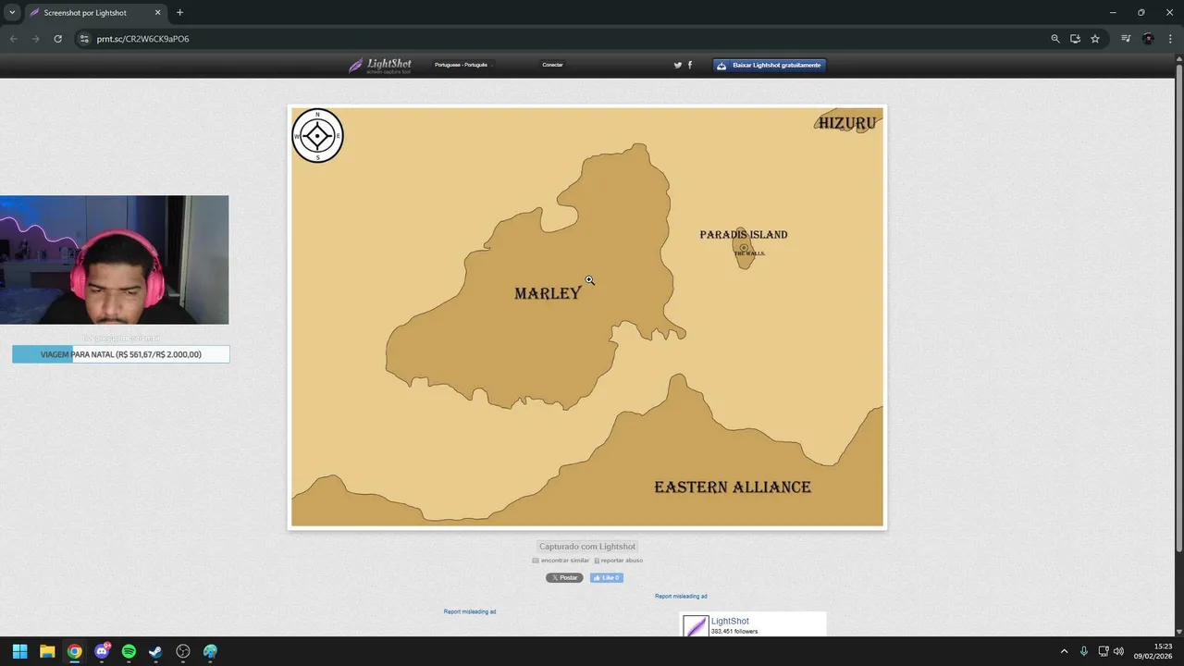
Task: Reload the page with the refresh icon
Action: [57, 39]
